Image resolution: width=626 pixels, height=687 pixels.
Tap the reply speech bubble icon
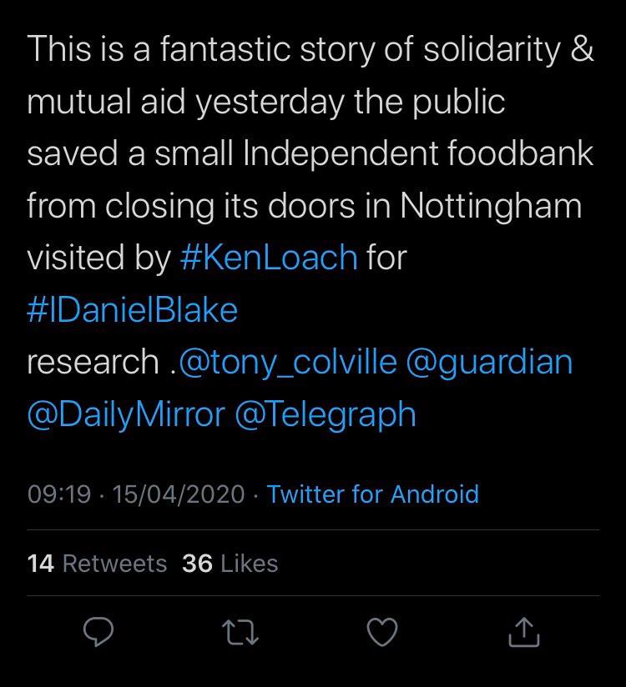click(x=98, y=634)
